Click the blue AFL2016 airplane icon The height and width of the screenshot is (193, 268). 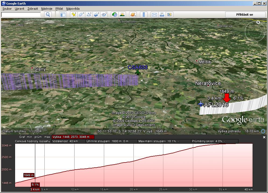pyautogui.click(x=201, y=104)
